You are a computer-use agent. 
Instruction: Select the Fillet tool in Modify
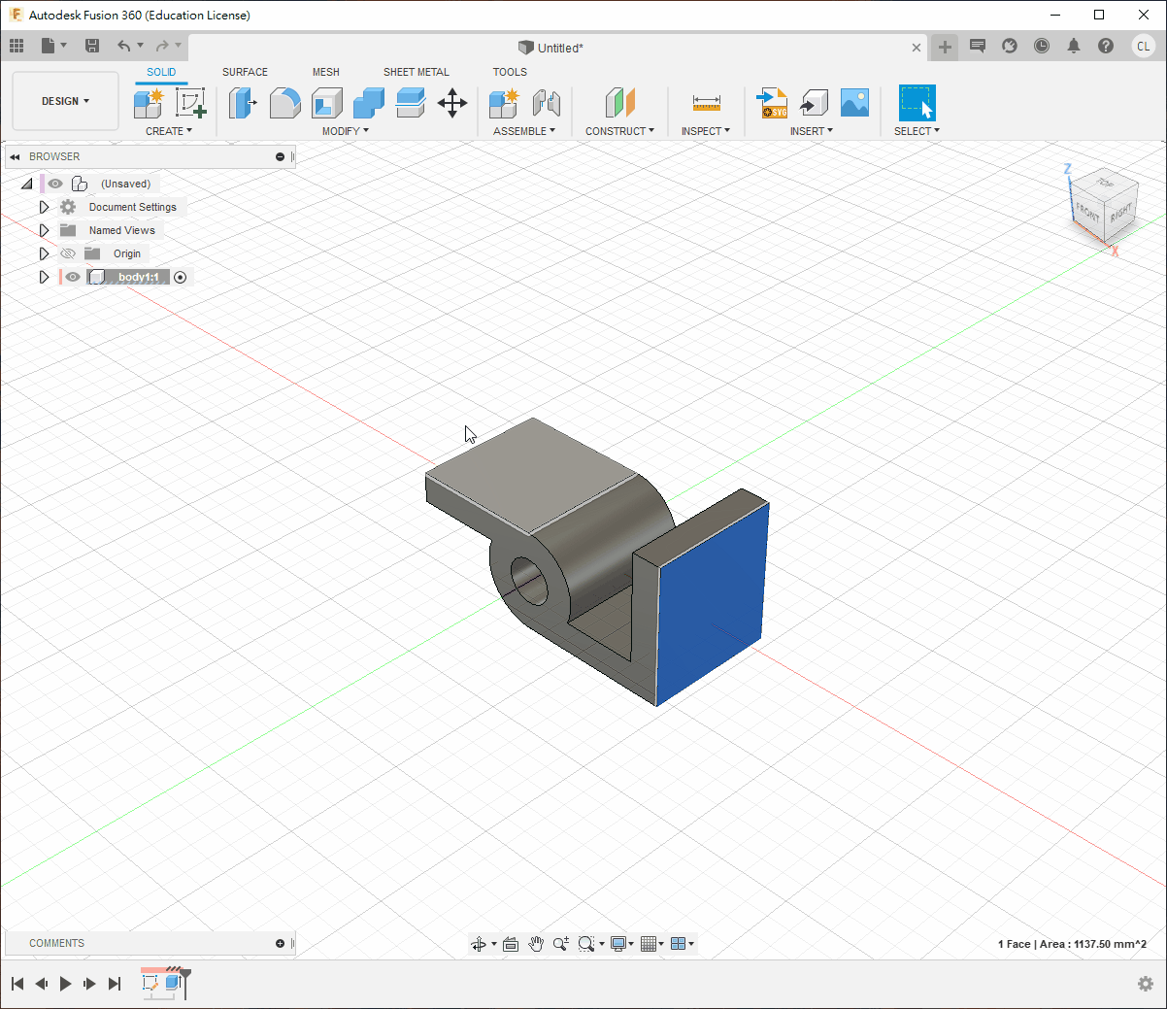(284, 103)
